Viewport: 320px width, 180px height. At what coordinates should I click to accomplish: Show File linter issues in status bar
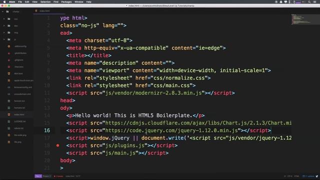click(x=38, y=176)
